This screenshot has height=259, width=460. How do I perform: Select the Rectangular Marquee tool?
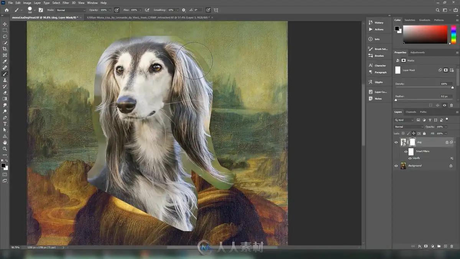pos(5,30)
